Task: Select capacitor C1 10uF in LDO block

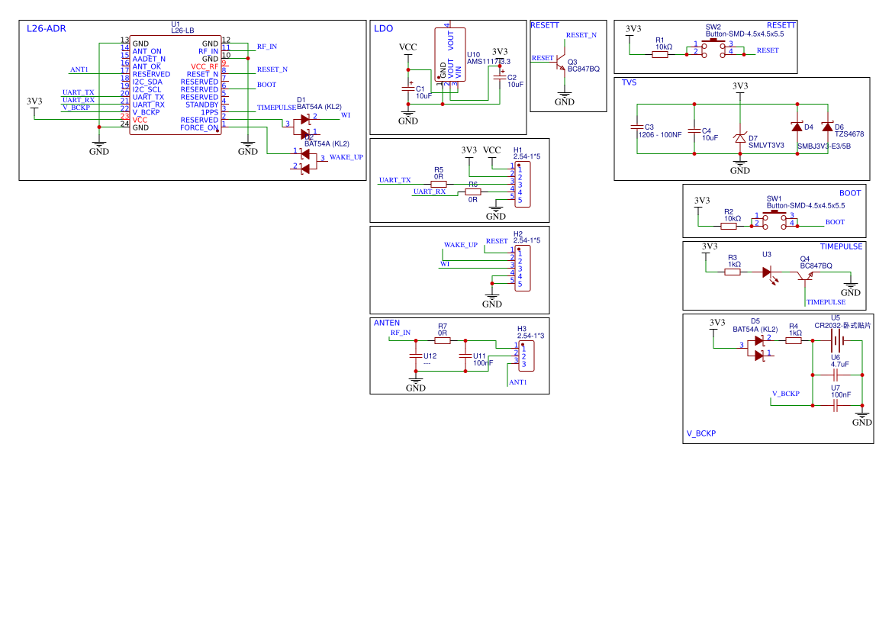Action: pos(408,89)
